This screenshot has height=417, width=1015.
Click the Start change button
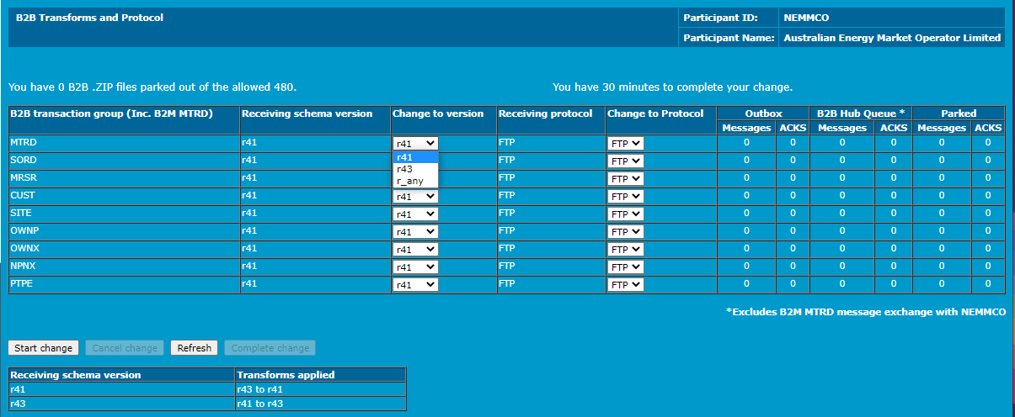tap(44, 348)
